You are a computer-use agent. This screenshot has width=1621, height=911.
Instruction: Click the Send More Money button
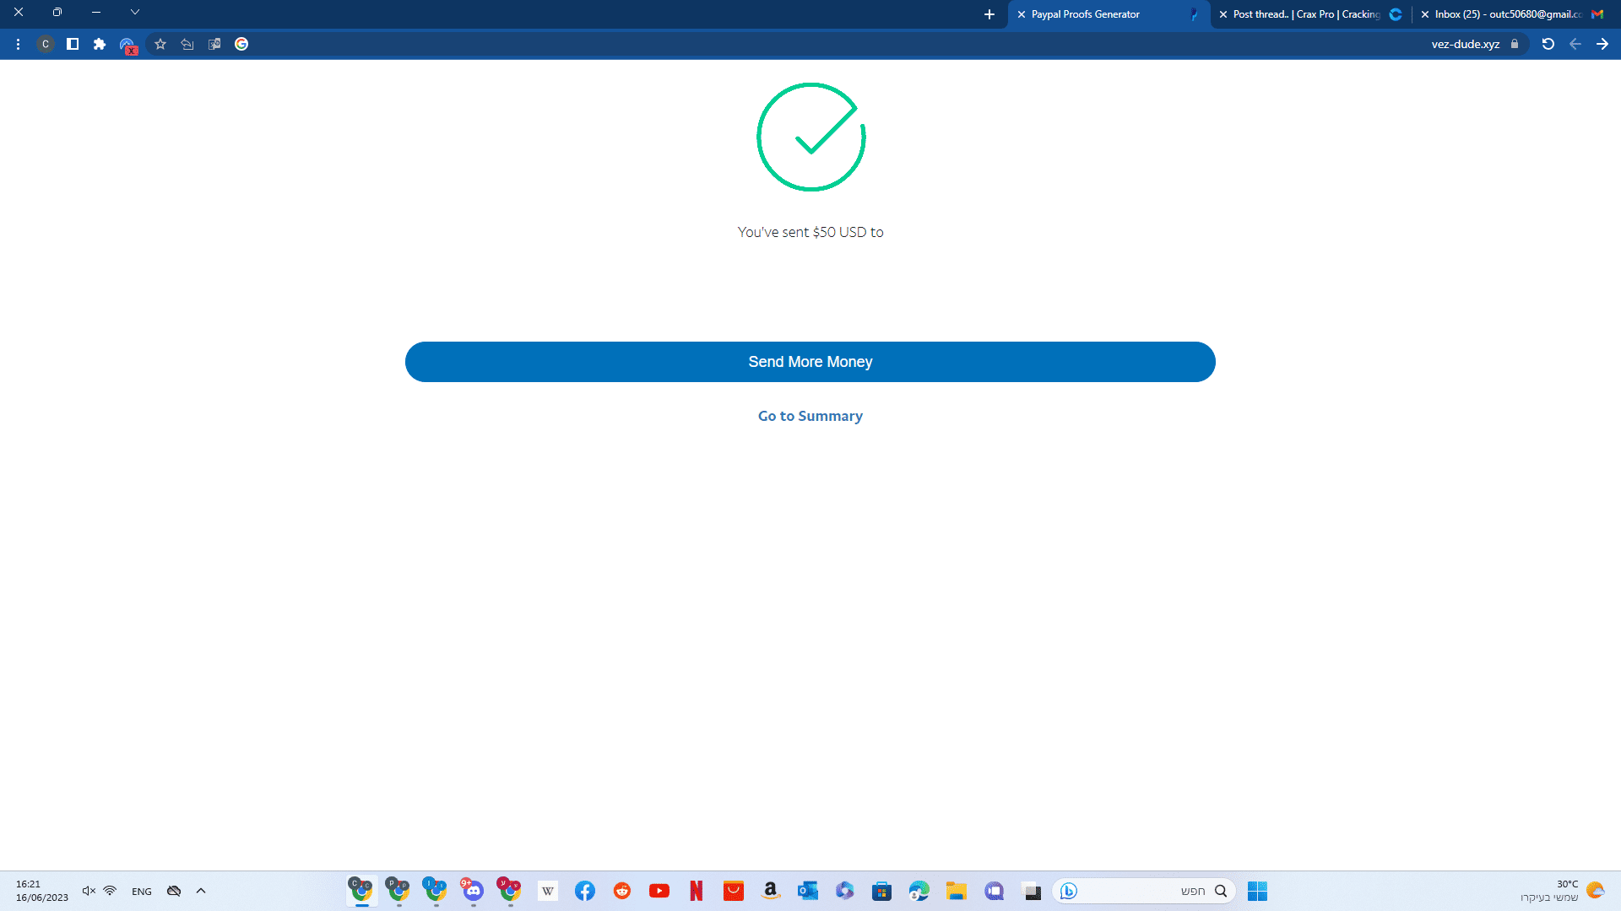click(810, 362)
